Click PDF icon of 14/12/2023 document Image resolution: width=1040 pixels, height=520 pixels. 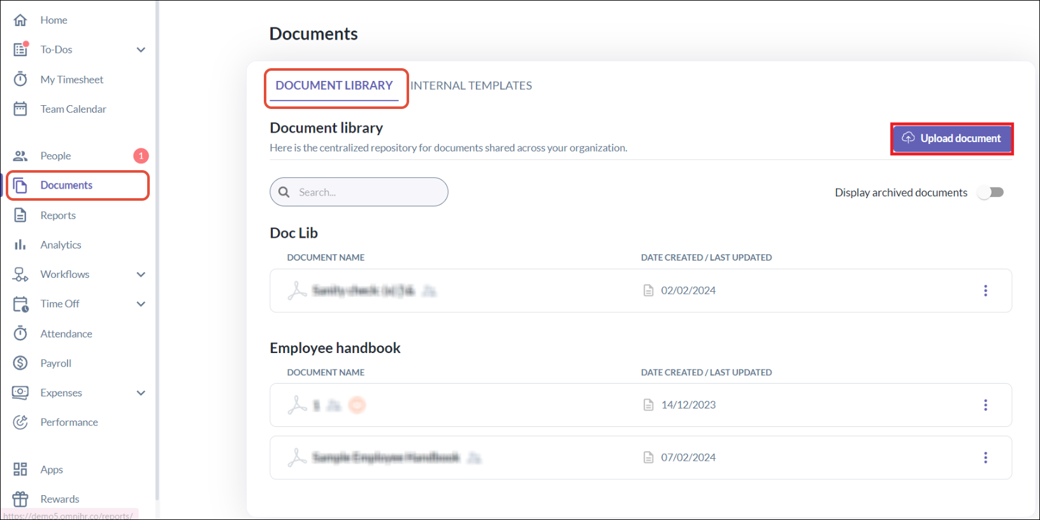tap(297, 405)
